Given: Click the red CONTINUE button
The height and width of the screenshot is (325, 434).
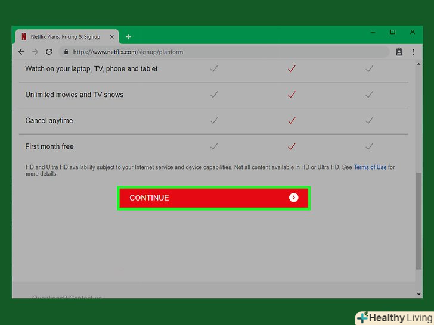Looking at the screenshot, I should (213, 198).
